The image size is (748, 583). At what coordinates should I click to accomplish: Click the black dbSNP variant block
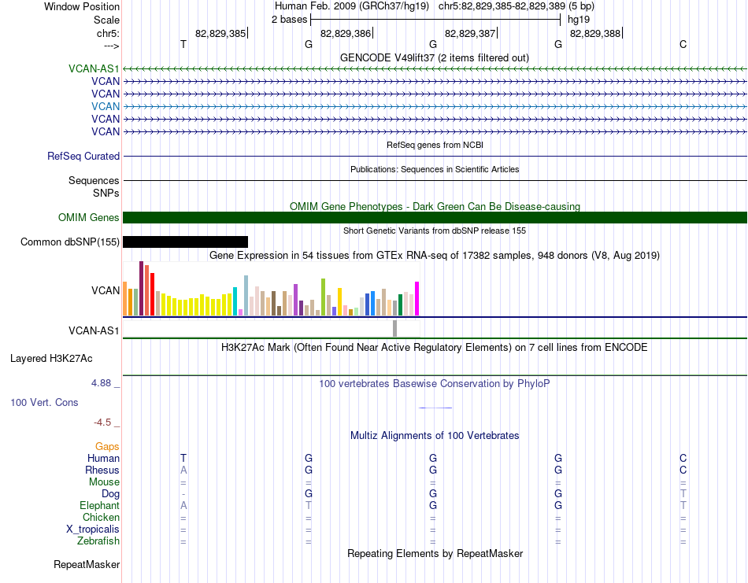click(185, 242)
